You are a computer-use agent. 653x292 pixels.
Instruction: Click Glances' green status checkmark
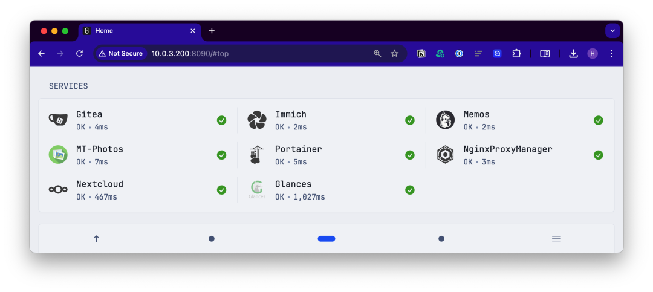(410, 190)
